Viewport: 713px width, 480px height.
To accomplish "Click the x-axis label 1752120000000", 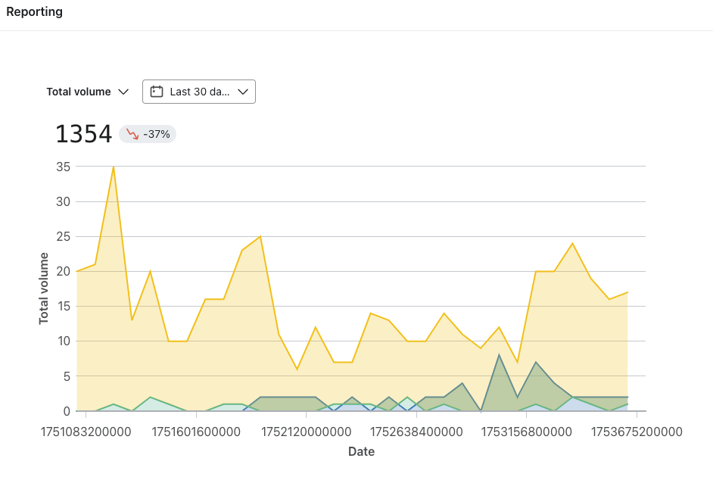I will point(307,432).
